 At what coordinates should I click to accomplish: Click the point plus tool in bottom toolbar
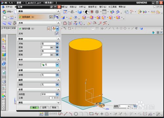click(x=102, y=114)
